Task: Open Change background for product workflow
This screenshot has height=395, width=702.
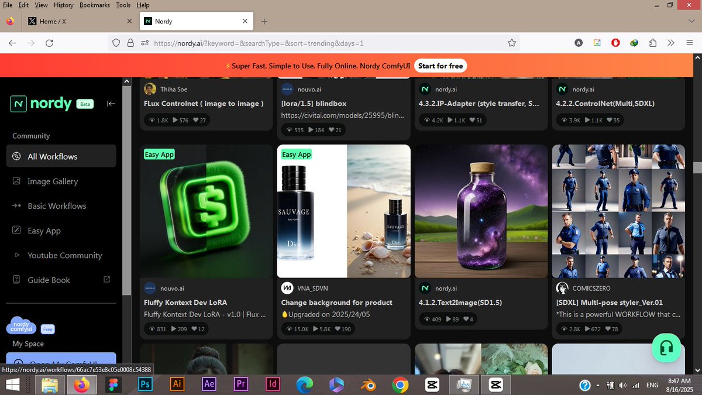Action: tap(336, 303)
